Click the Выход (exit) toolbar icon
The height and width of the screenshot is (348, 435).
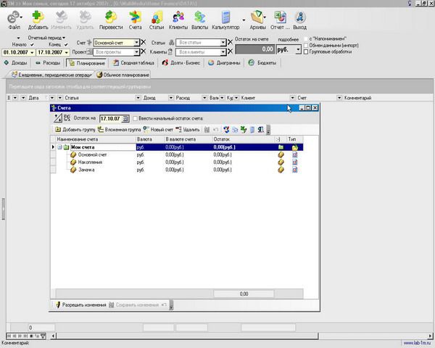299,20
